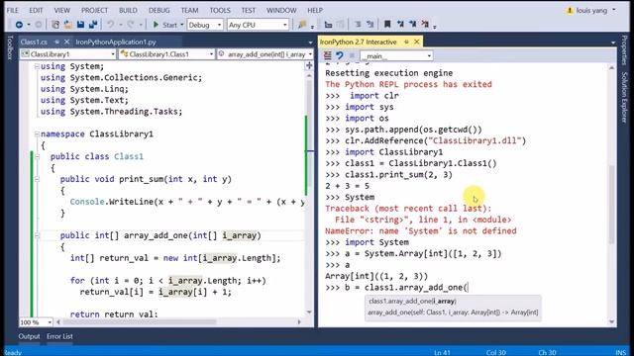This screenshot has height=356, width=634.
Task: Collapse the print_sum method region
Action: coord(37,179)
